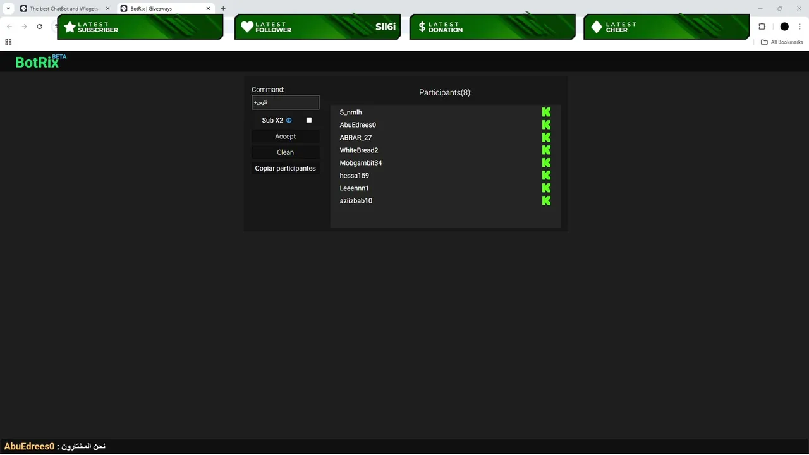Click the Copiar participantes button

point(285,168)
